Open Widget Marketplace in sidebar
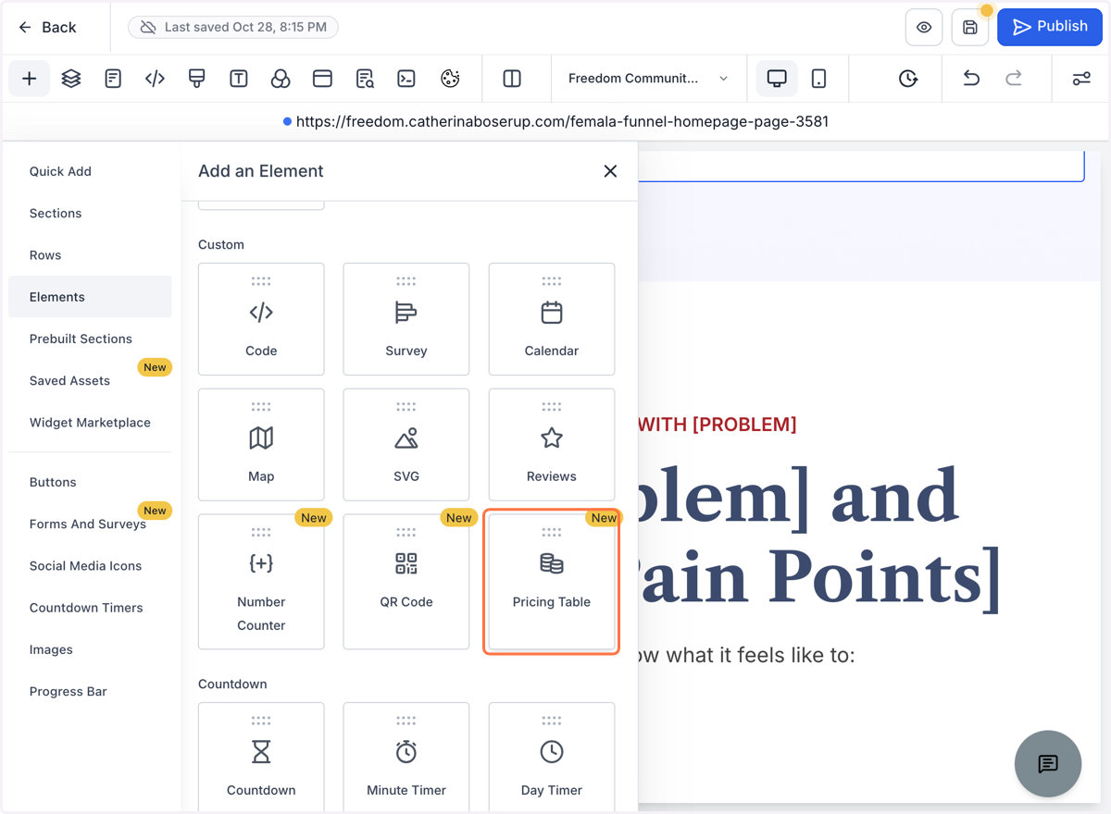Image resolution: width=1111 pixels, height=814 pixels. coord(90,423)
